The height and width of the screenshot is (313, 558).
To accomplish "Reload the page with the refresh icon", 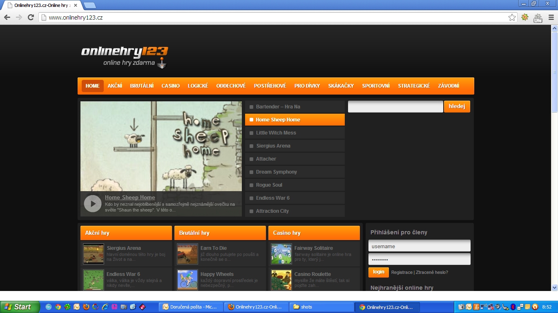I will [x=31, y=17].
